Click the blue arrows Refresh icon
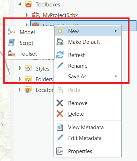Screen dimensions: 137x161 60,55
